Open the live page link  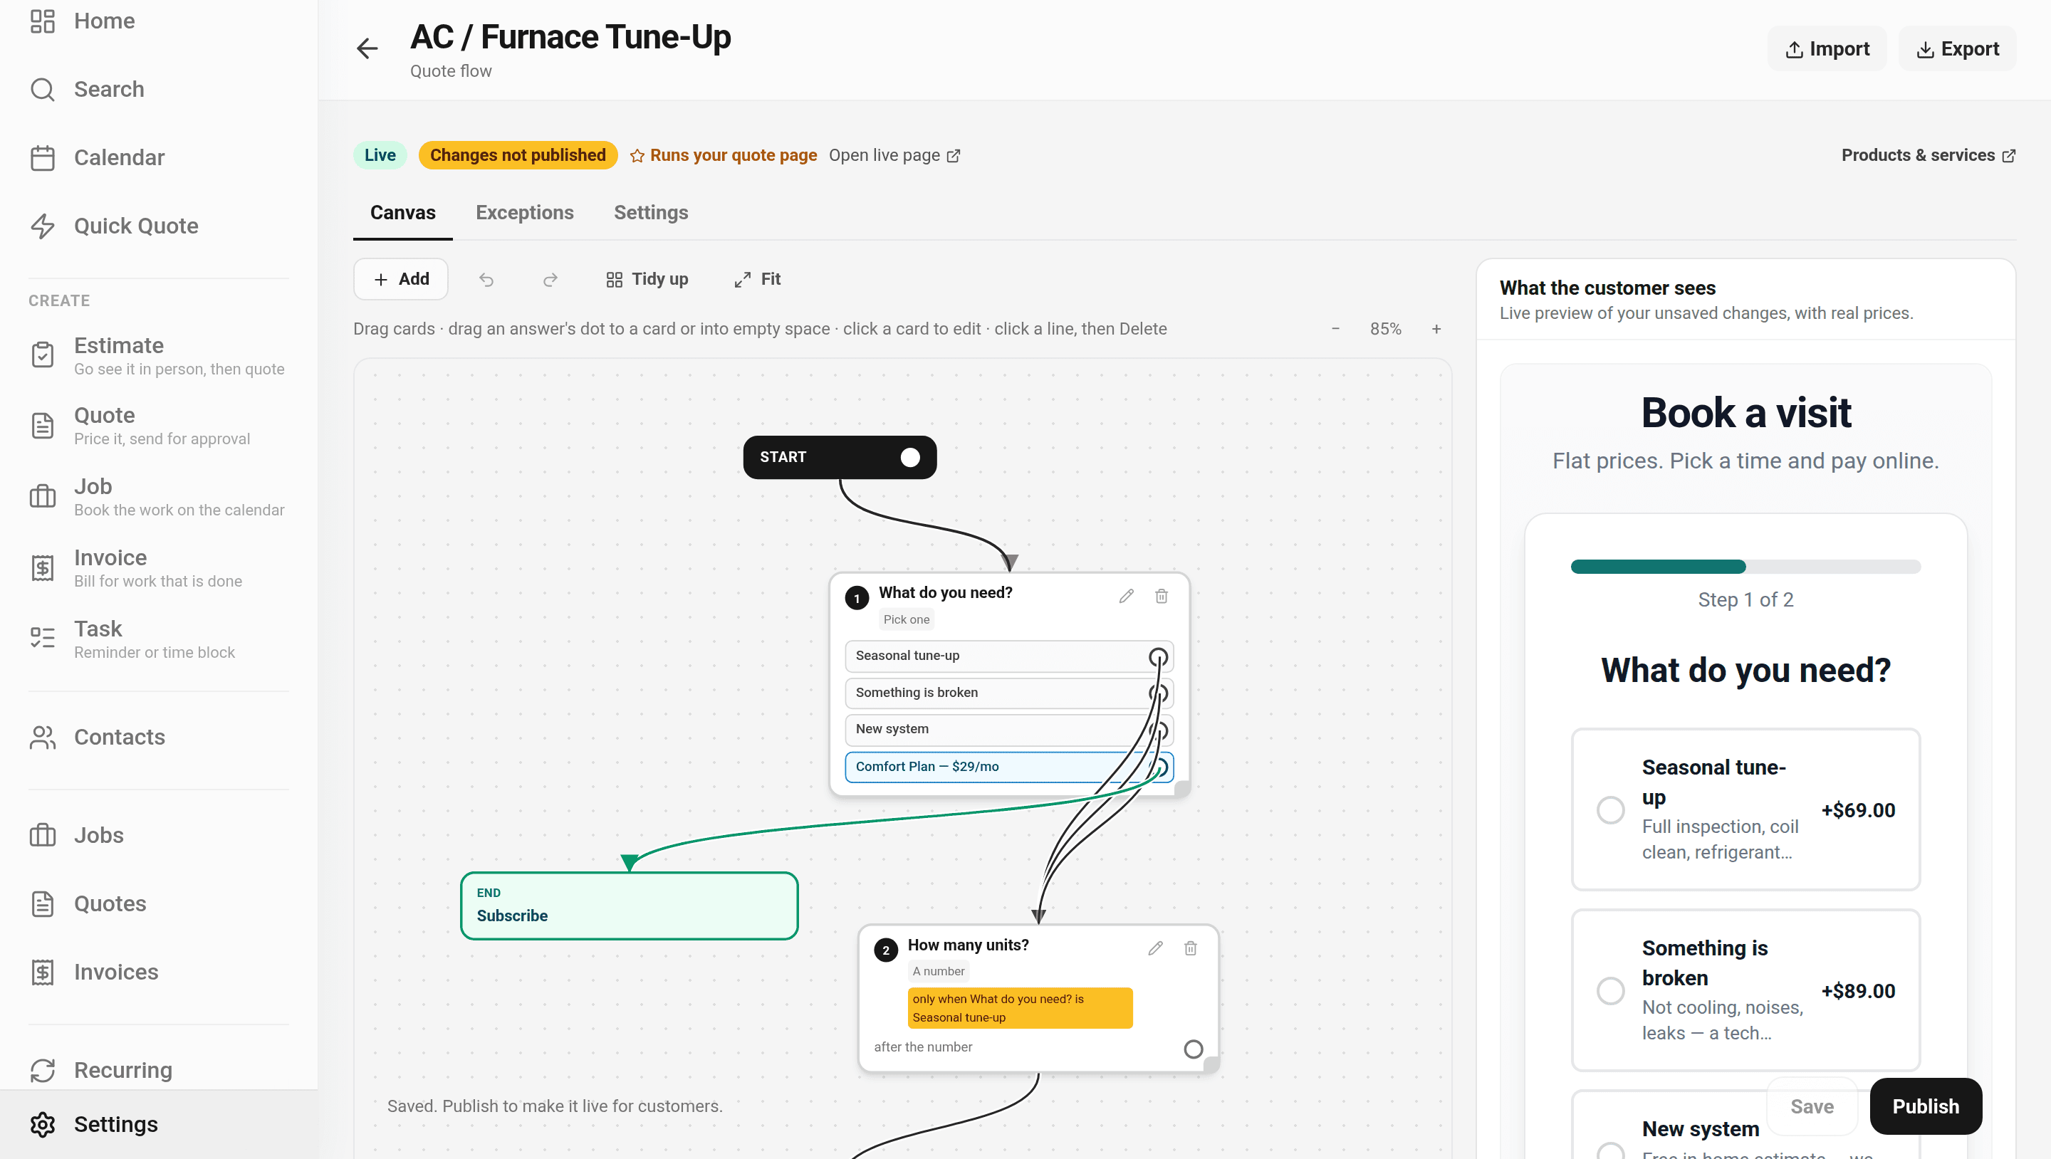coord(894,155)
